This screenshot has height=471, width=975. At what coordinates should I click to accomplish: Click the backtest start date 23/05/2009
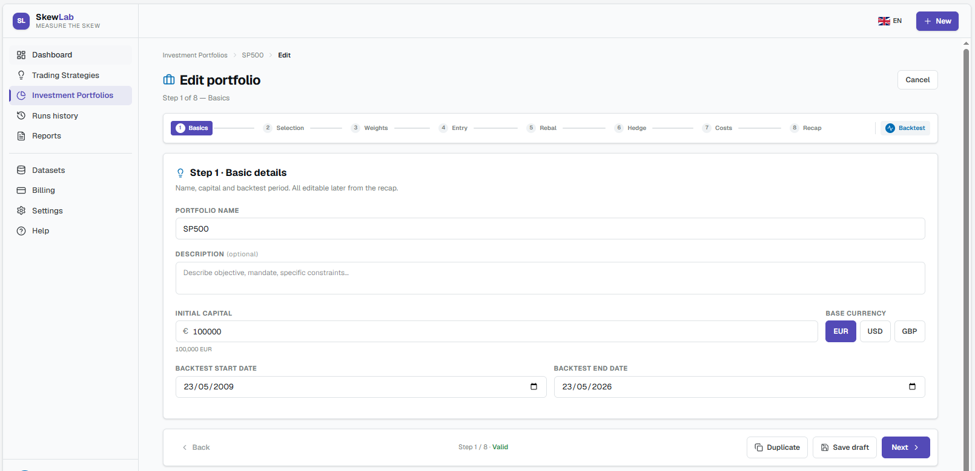(209, 387)
